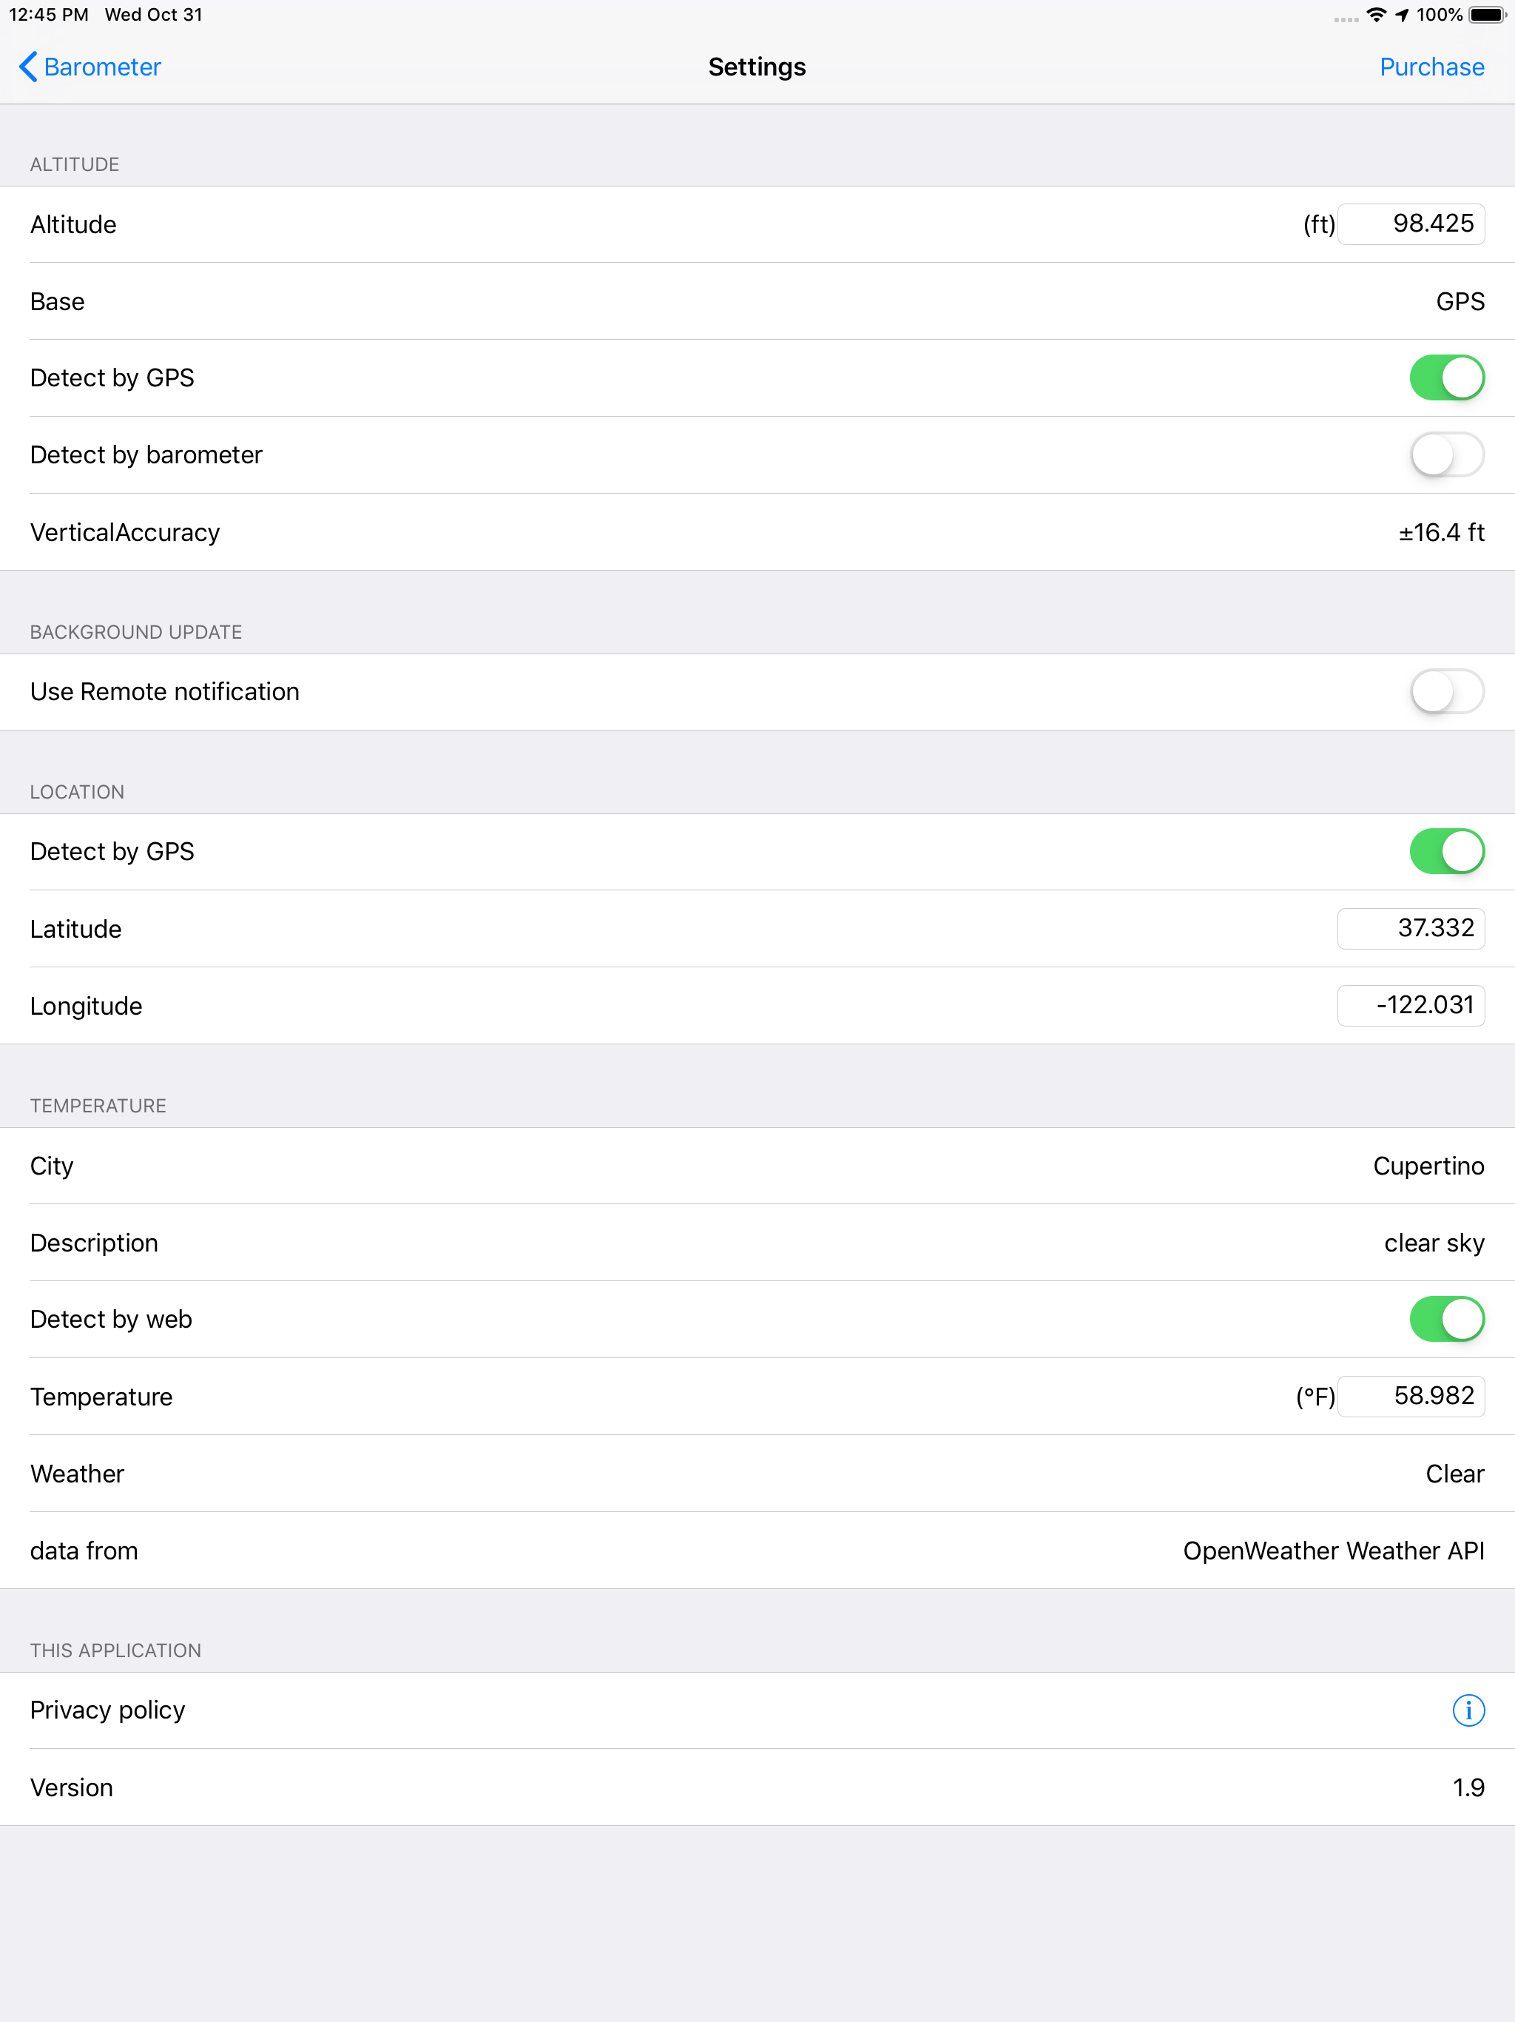Toggle location Detect by GPS switch
The width and height of the screenshot is (1515, 2022).
1446,851
